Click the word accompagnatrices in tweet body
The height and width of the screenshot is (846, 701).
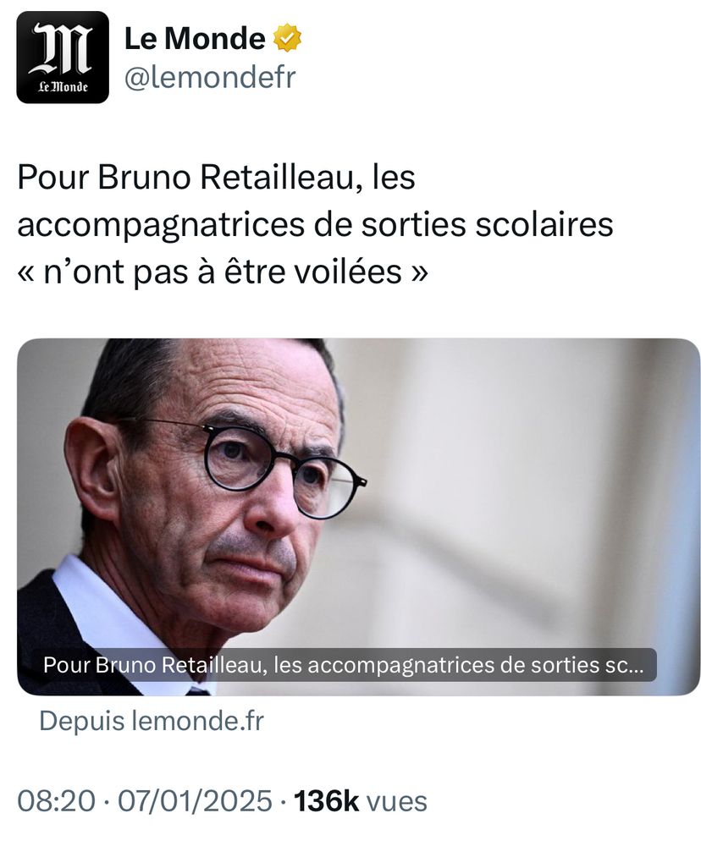coord(161,226)
